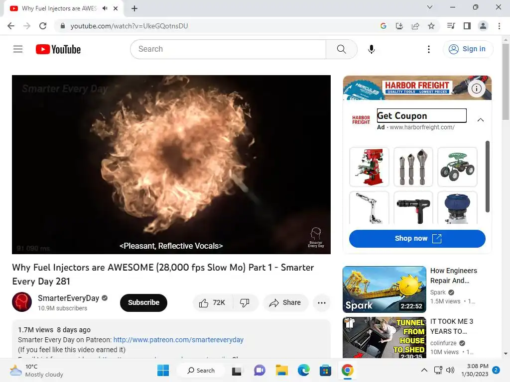The height and width of the screenshot is (382, 510).
Task: Open notification center badge
Action: (x=496, y=370)
